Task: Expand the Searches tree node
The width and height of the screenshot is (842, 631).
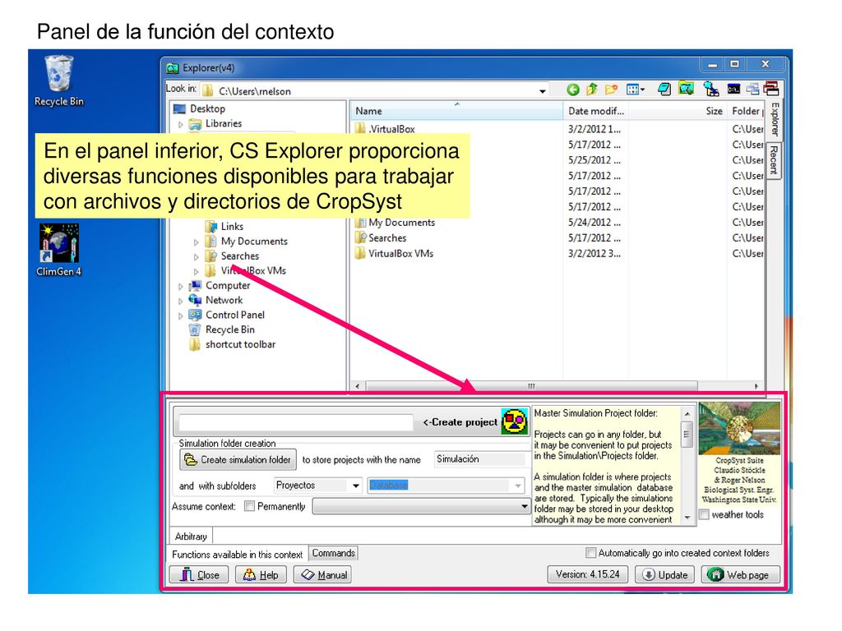Action: click(197, 256)
